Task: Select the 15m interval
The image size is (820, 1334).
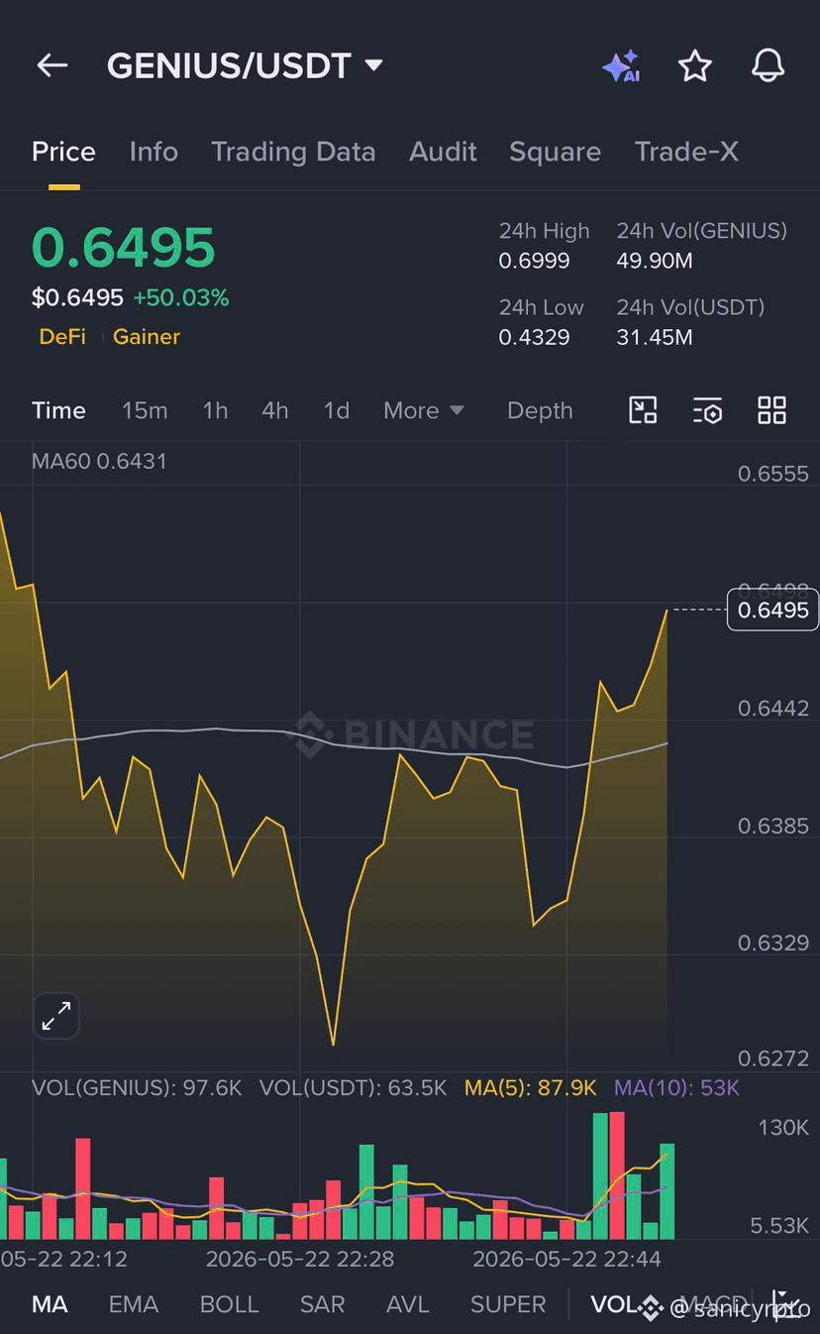Action: click(145, 410)
